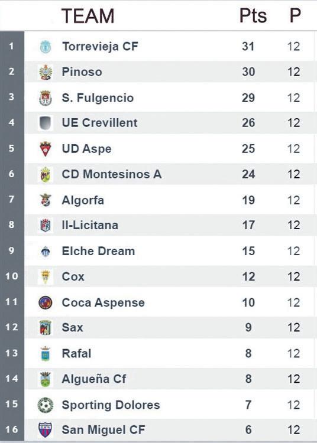Open the Cox team link
Viewport: 317px width, 443px height.
click(73, 276)
